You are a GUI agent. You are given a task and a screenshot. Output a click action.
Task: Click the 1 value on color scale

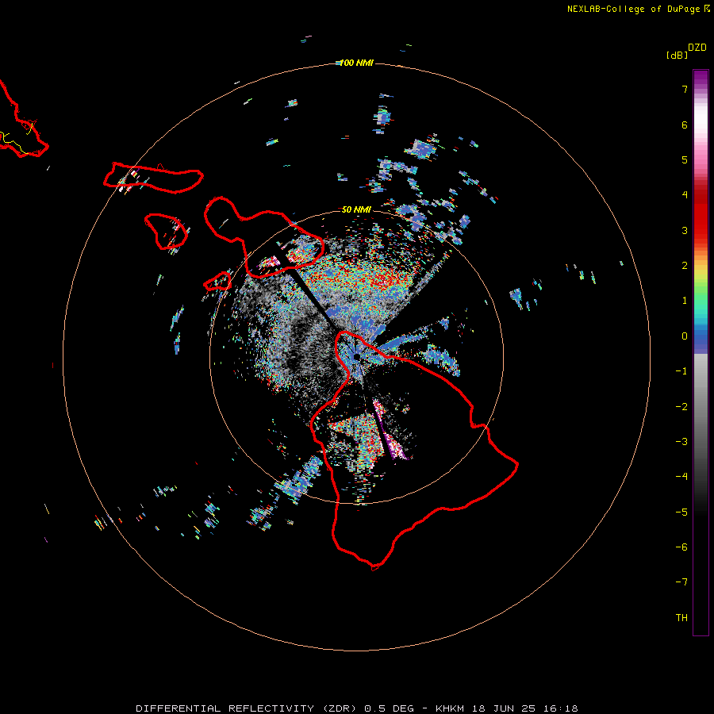[x=685, y=301]
